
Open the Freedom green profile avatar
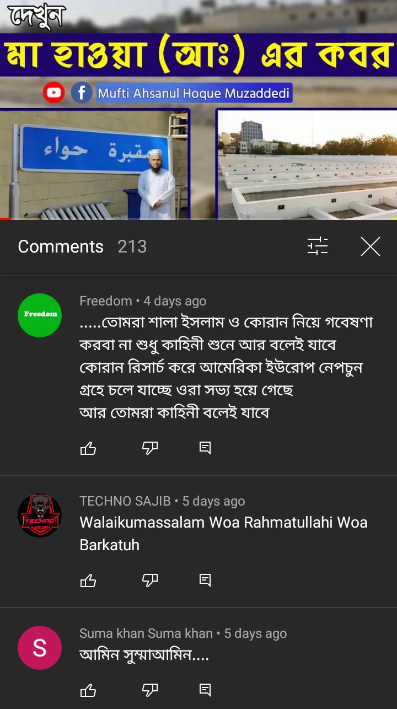[40, 315]
